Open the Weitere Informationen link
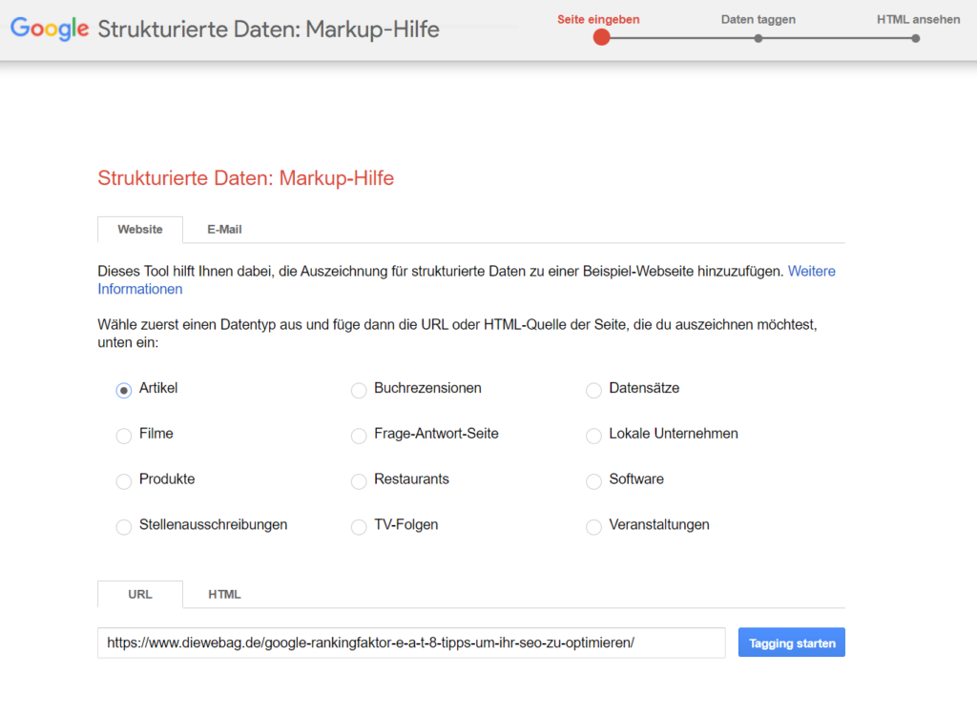The image size is (977, 713). [x=811, y=272]
